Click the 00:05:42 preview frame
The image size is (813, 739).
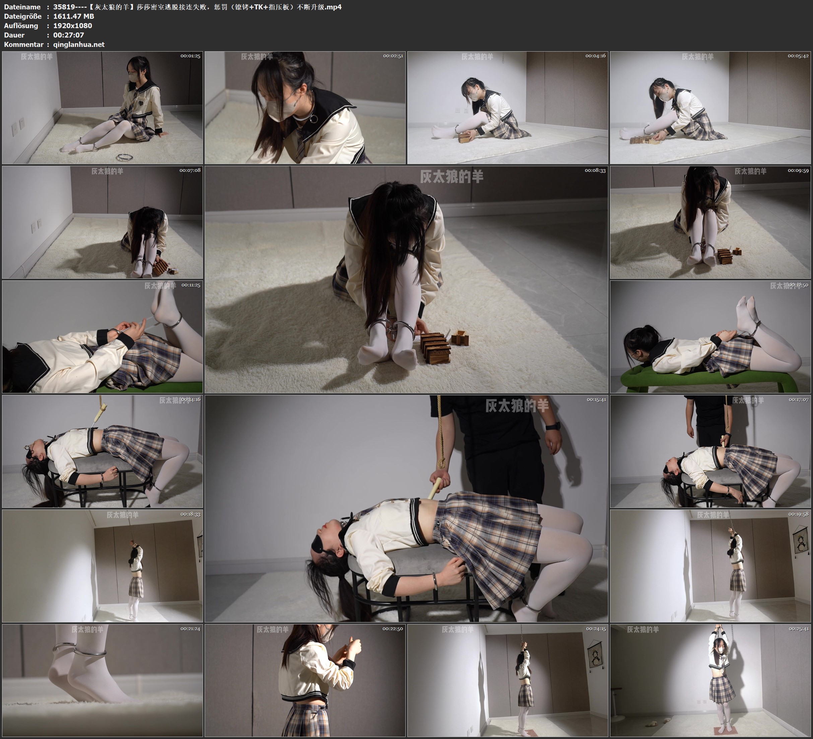710,107
